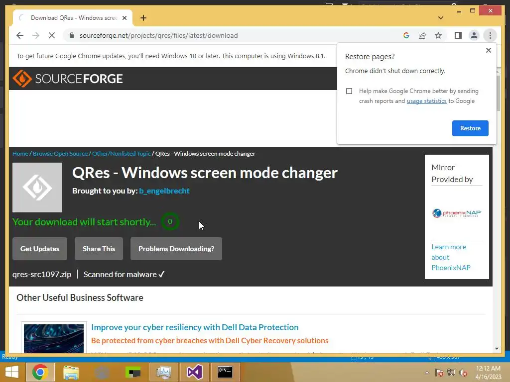
Task: Enable sending crash reports checkbox
Action: [349, 91]
